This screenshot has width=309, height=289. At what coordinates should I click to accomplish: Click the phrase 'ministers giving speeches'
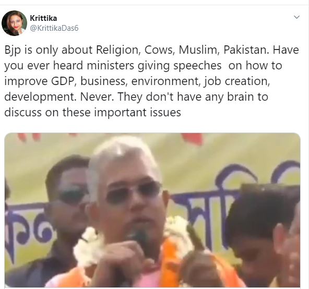click(154, 66)
